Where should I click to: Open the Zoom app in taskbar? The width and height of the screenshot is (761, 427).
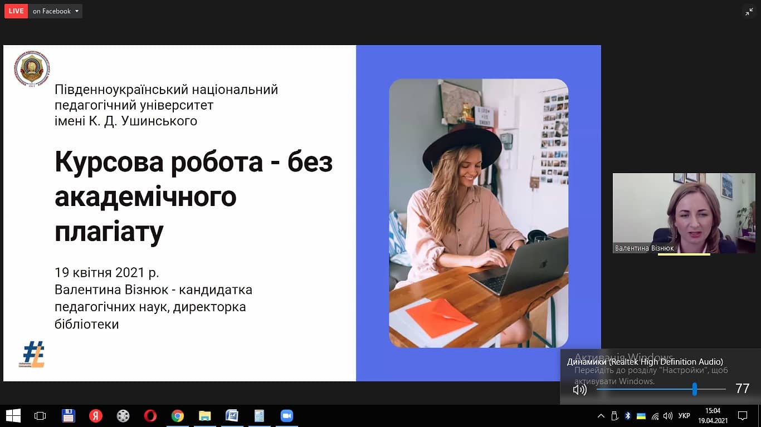(286, 416)
